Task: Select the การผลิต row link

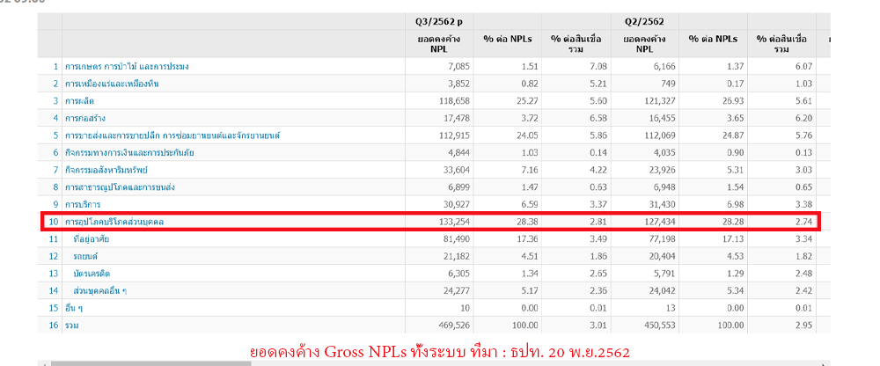Action: click(x=81, y=100)
